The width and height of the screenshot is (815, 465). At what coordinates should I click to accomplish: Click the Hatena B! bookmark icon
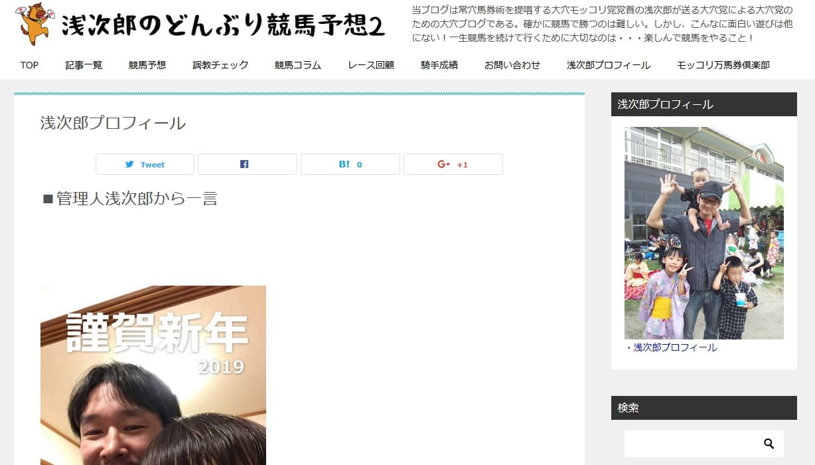pyautogui.click(x=344, y=164)
